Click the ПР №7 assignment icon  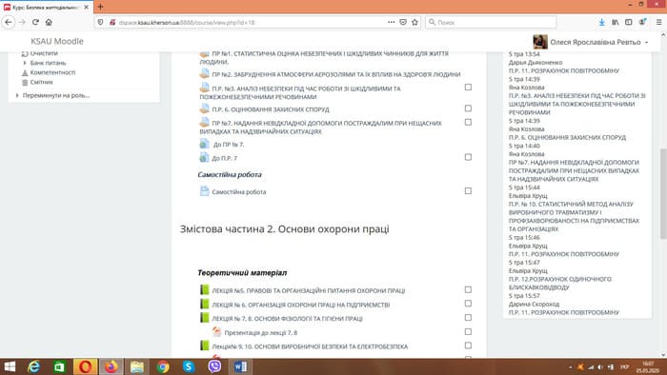coord(204,123)
